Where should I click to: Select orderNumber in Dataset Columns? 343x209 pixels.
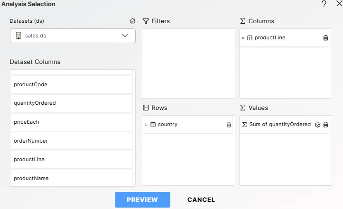point(71,141)
